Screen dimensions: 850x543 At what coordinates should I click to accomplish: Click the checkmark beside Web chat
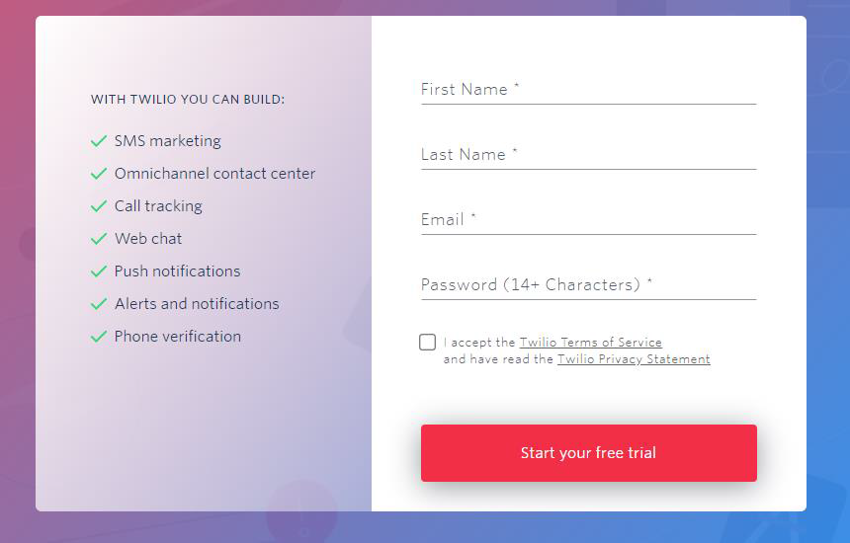click(x=99, y=239)
